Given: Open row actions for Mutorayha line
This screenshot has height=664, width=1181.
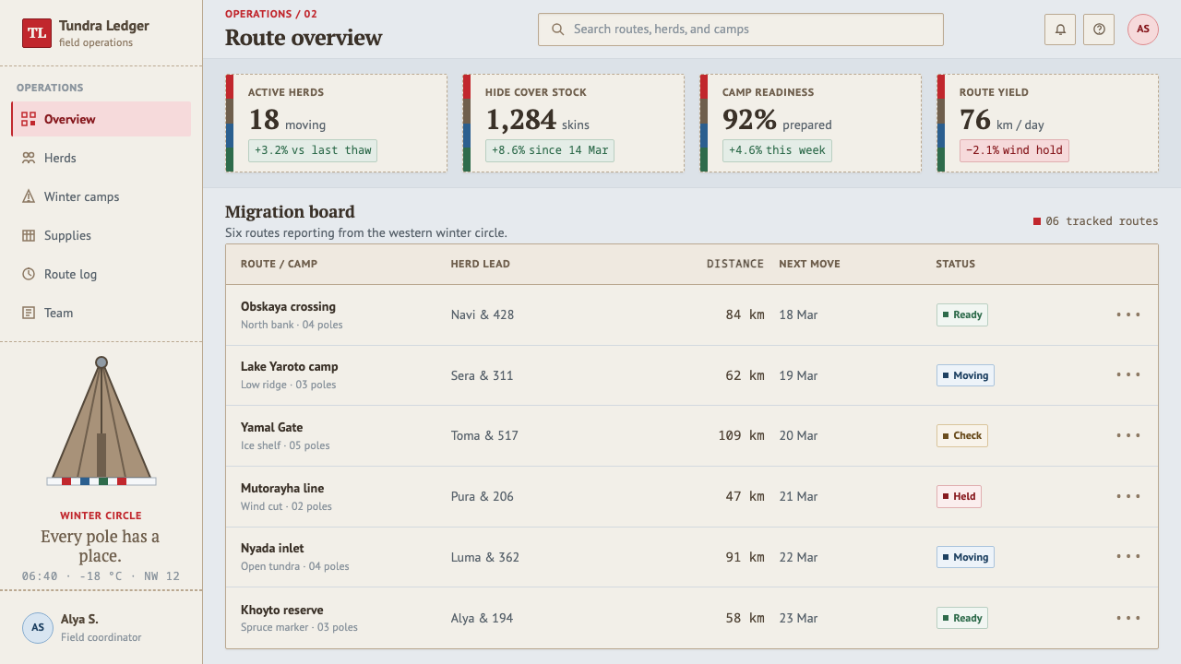Looking at the screenshot, I should pos(1128,496).
